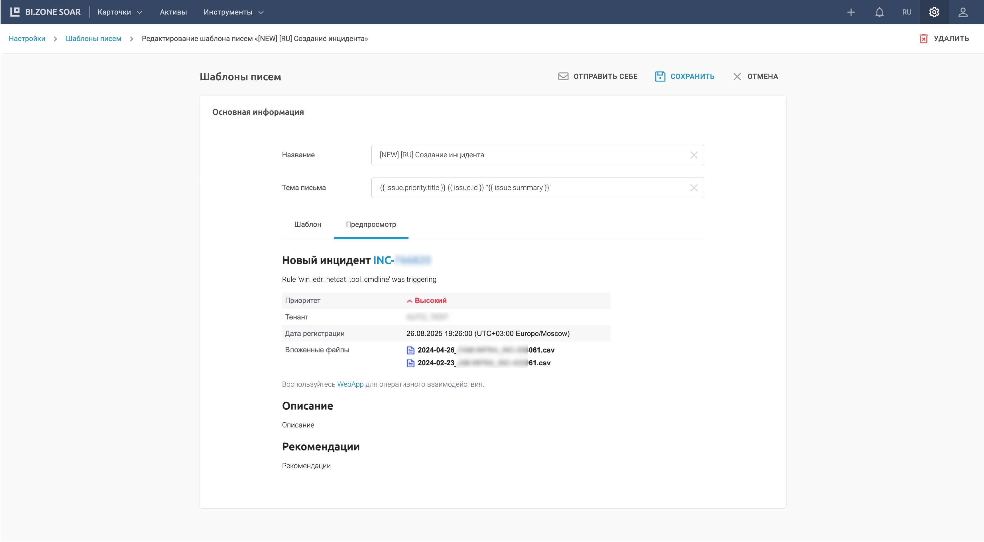Click the second csv attachment file icon

410,363
